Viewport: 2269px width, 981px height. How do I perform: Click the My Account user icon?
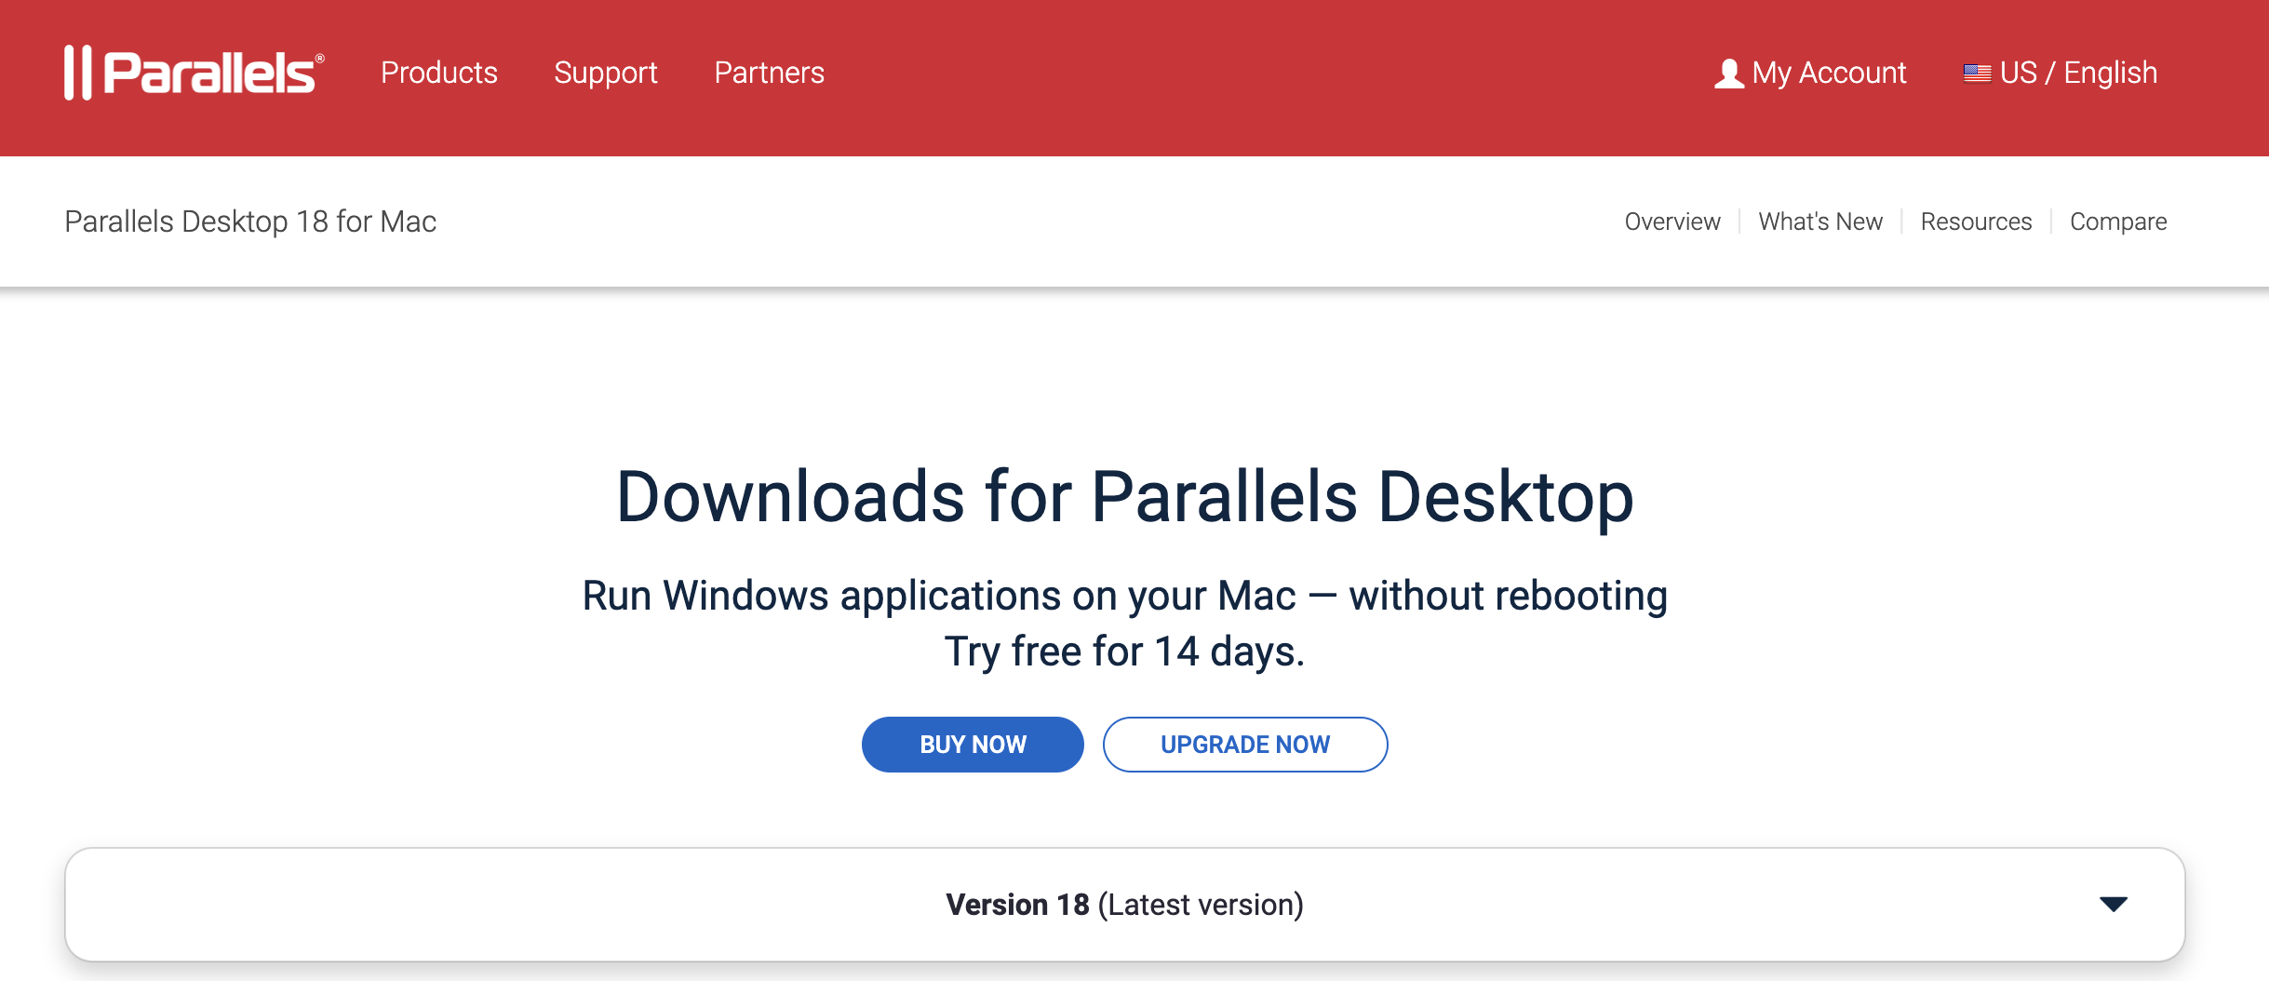(1729, 74)
